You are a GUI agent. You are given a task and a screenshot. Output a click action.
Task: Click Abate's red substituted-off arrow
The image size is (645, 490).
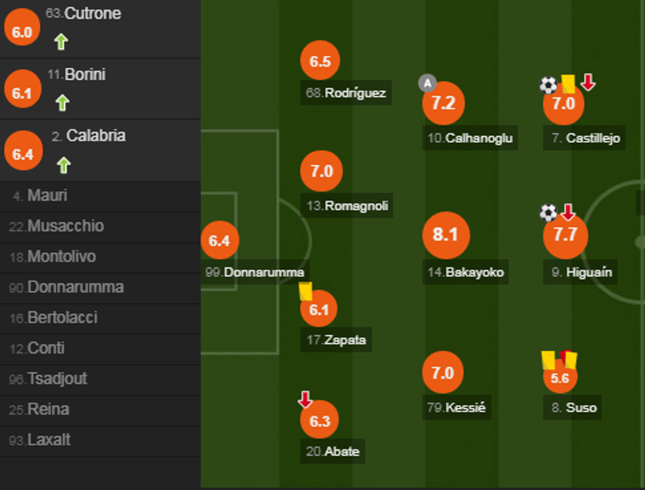pyautogui.click(x=305, y=399)
